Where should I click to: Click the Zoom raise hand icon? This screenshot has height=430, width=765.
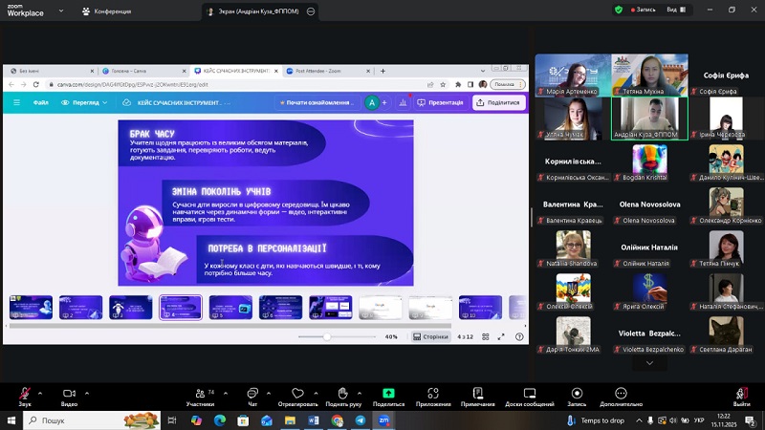click(342, 393)
